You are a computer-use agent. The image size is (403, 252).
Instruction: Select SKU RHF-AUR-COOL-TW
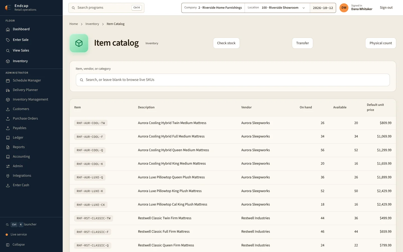[x=91, y=123]
